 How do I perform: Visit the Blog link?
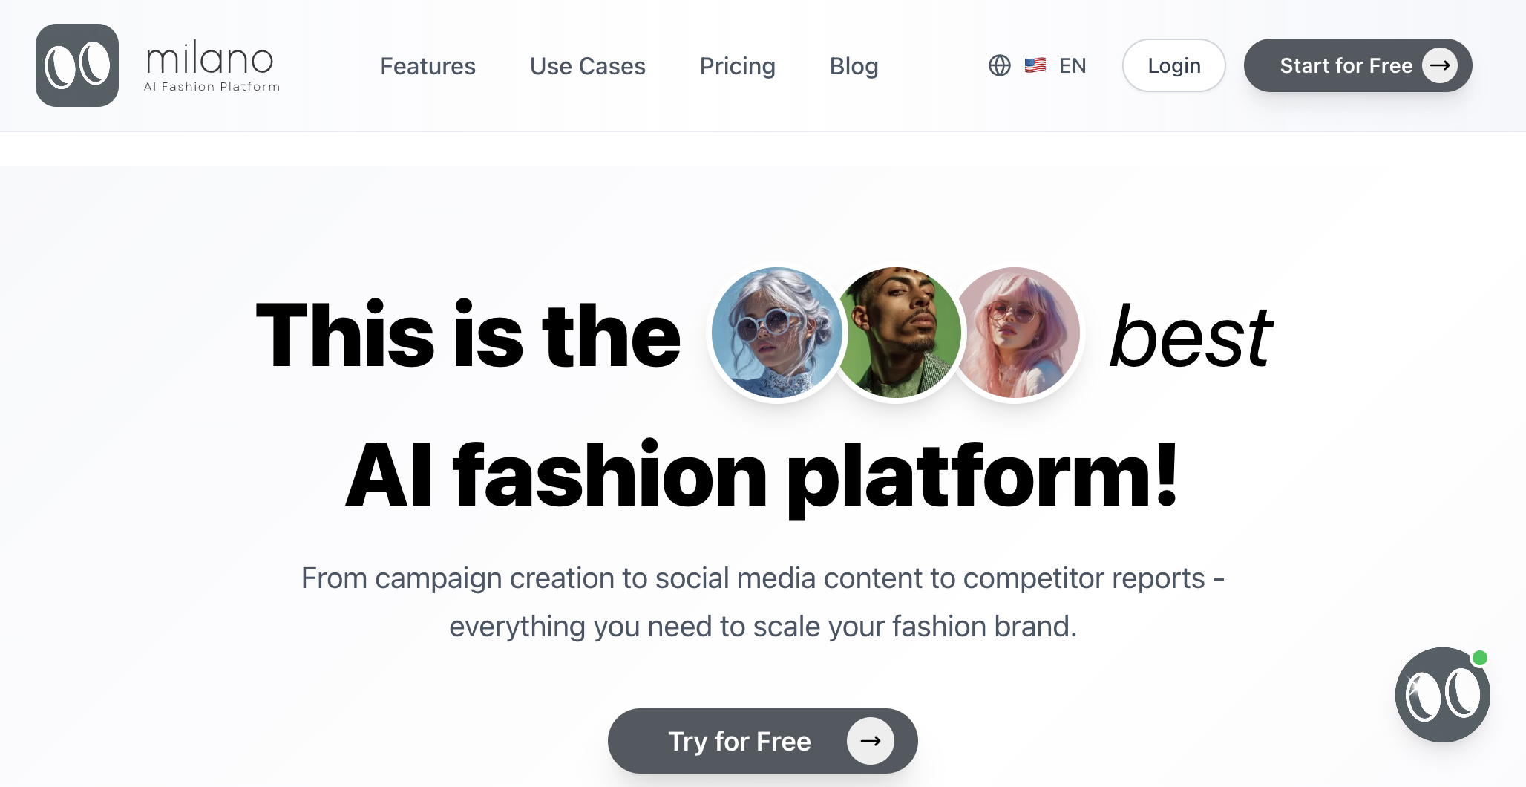(854, 66)
